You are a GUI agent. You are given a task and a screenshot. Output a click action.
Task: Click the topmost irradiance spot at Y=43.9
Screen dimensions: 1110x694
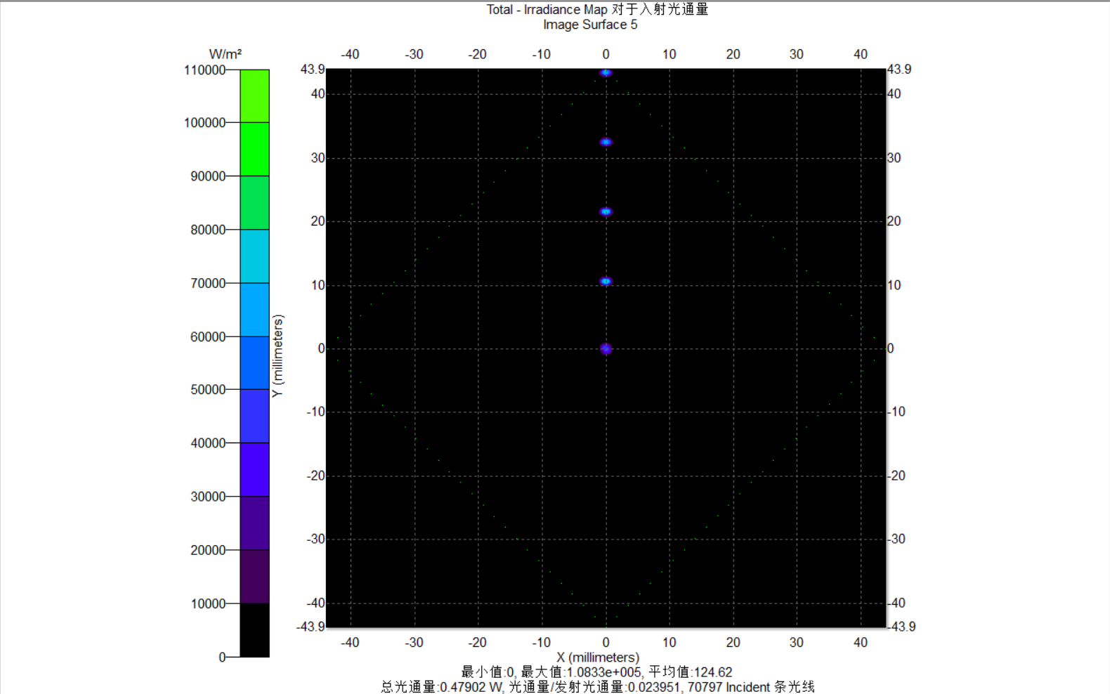(x=606, y=72)
